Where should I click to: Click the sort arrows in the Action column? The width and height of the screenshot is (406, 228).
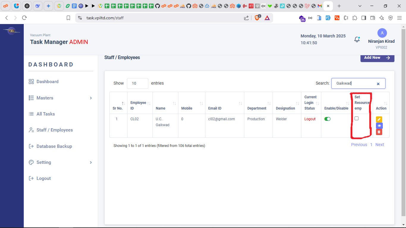click(x=386, y=103)
